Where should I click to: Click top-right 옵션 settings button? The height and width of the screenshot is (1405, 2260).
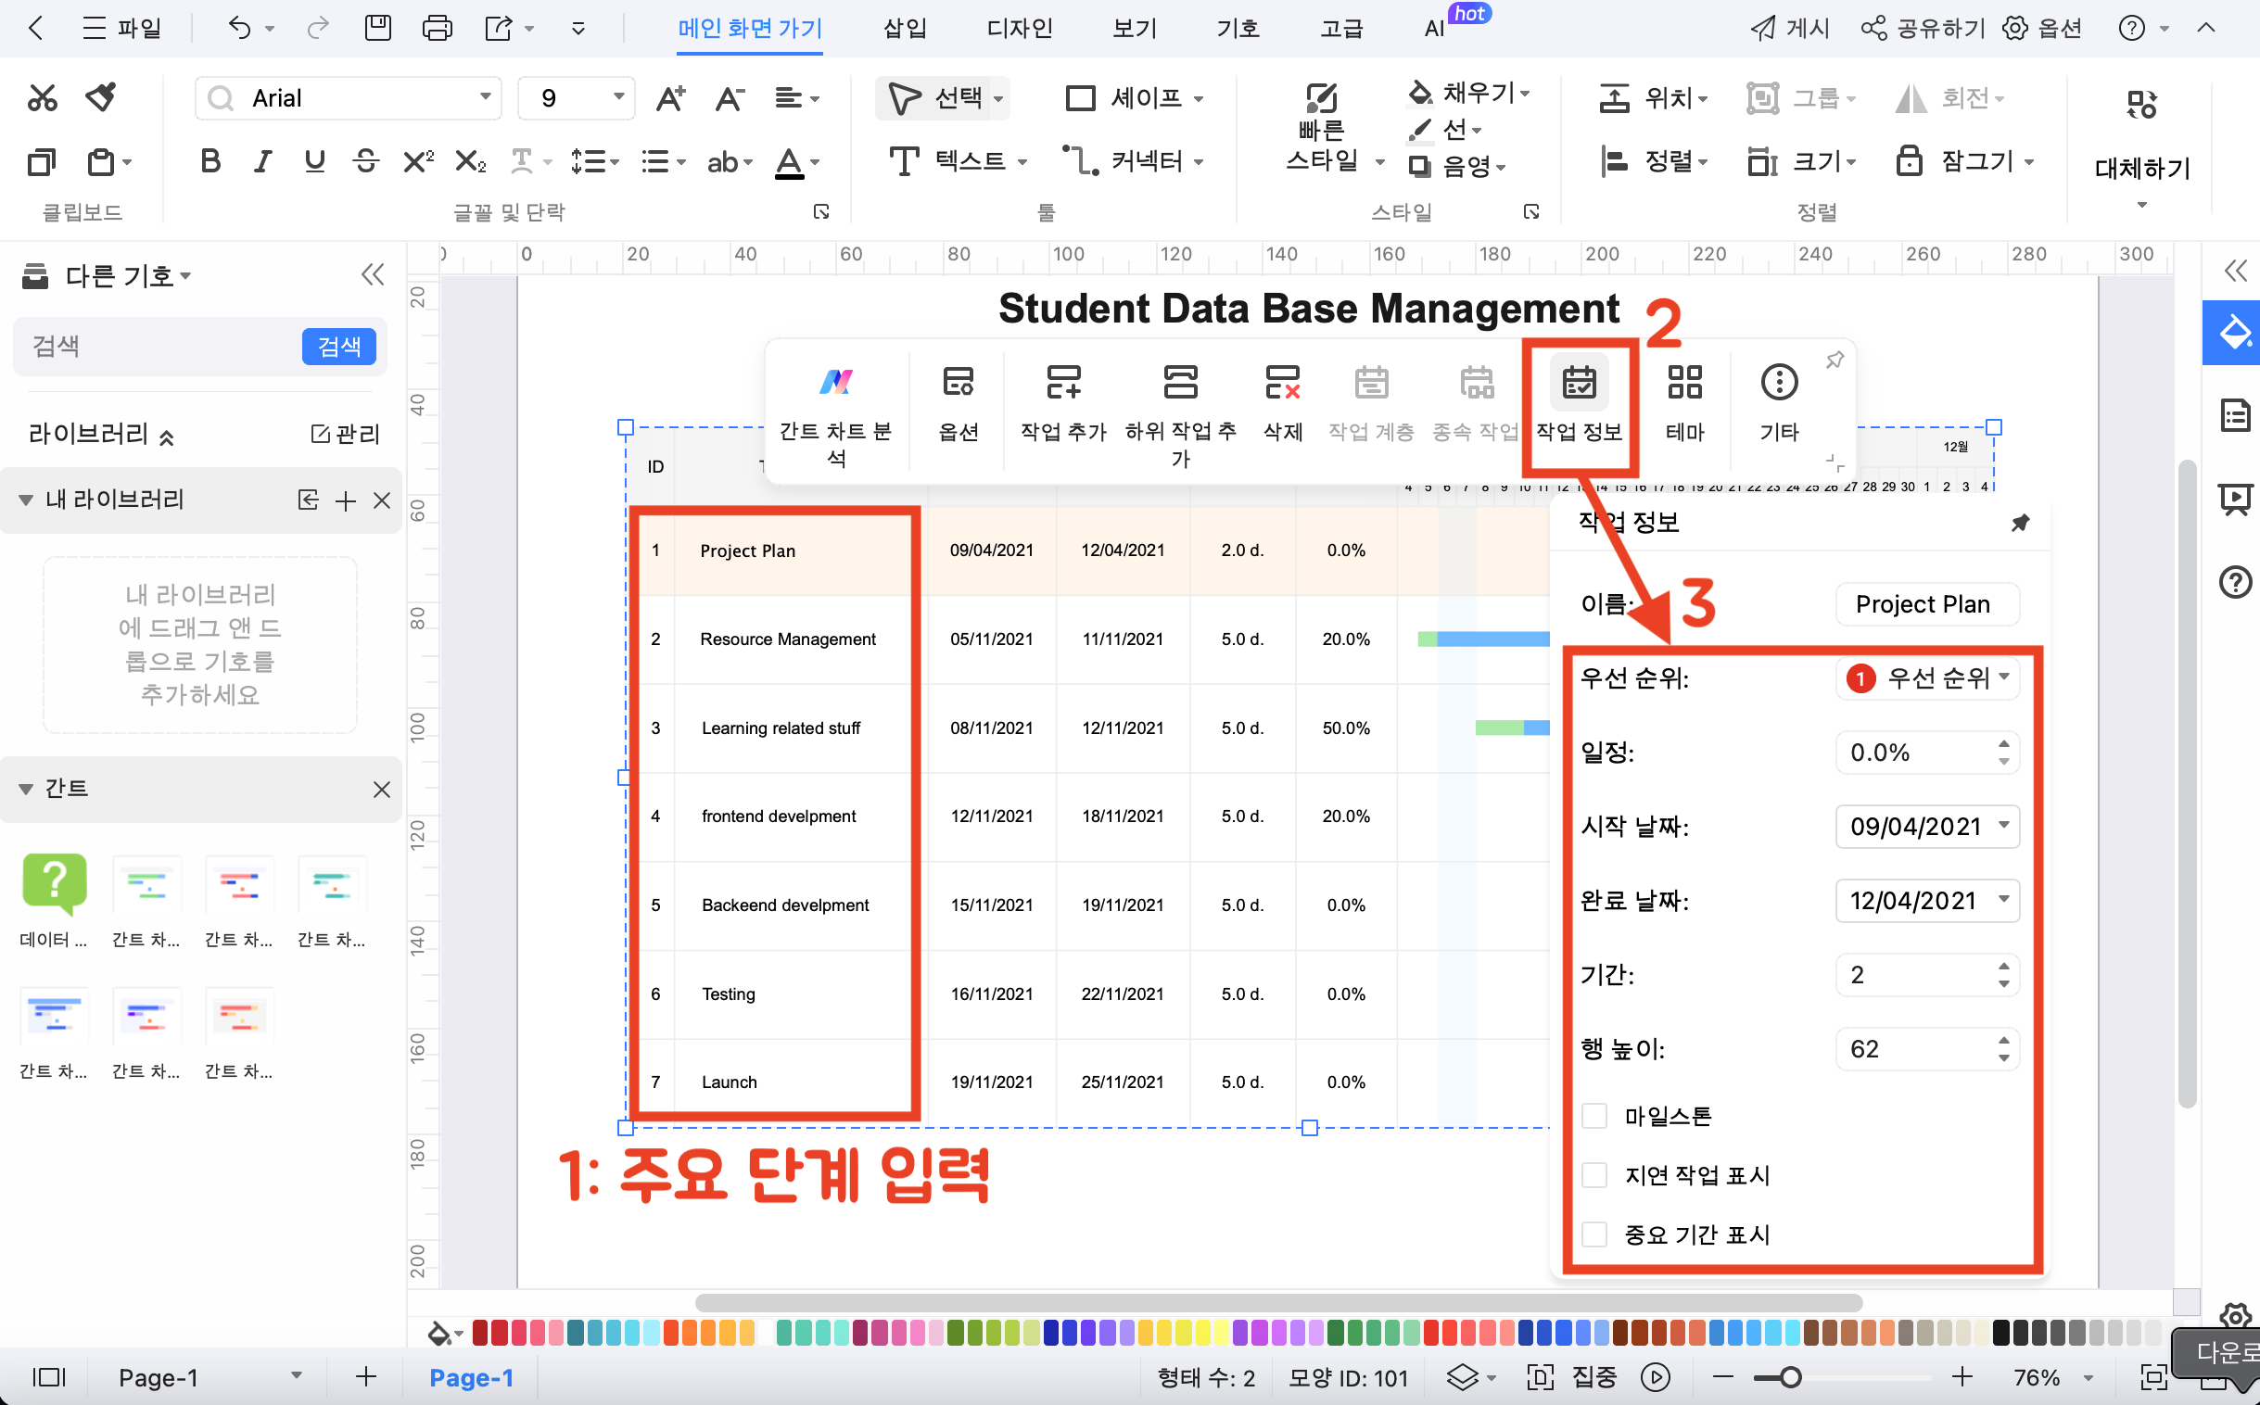2041,28
